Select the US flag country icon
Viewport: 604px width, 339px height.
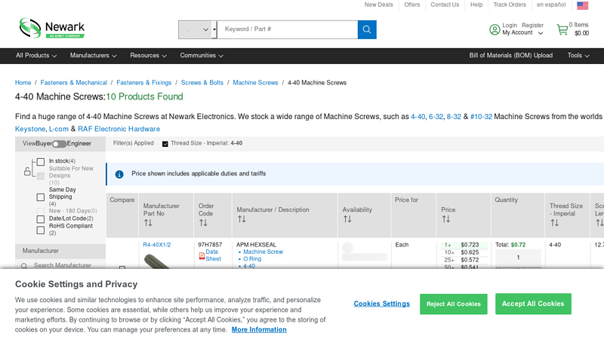pyautogui.click(x=582, y=5)
